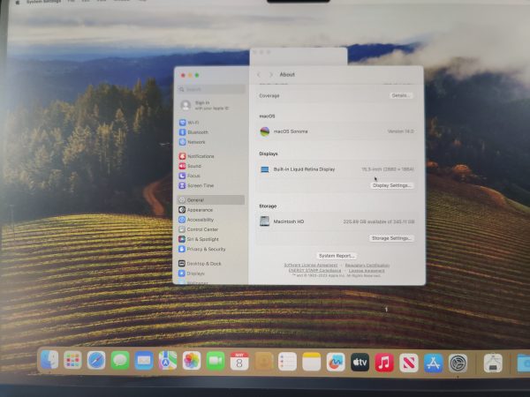
Task: Launch Music app from the Dock
Action: pyautogui.click(x=384, y=363)
